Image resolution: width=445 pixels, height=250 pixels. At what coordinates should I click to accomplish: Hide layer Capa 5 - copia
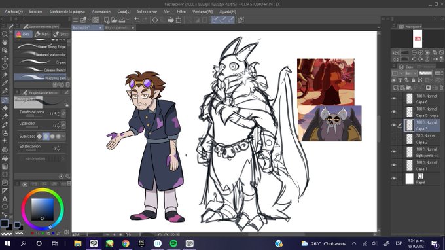point(394,112)
